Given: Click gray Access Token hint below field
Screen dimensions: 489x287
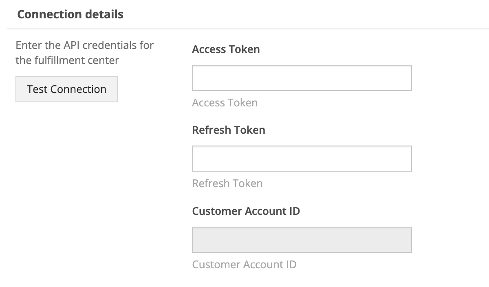Looking at the screenshot, I should pos(225,103).
